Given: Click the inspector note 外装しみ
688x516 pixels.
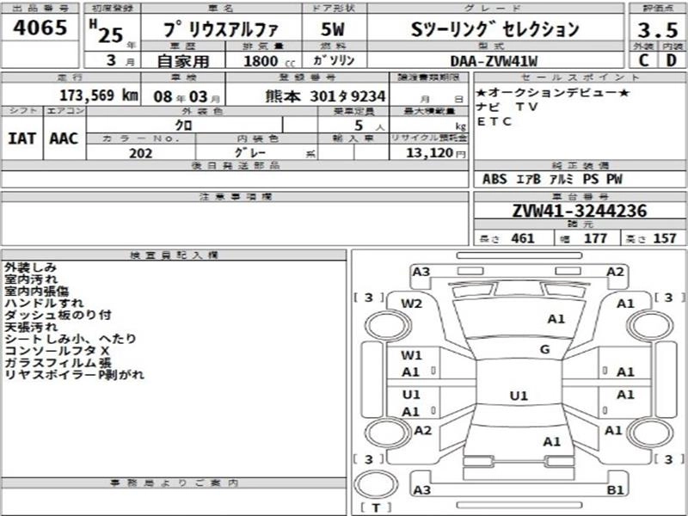Looking at the screenshot, I should point(31,267).
